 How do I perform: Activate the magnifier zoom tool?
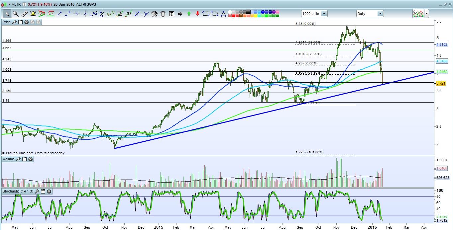pyautogui.click(x=16, y=14)
